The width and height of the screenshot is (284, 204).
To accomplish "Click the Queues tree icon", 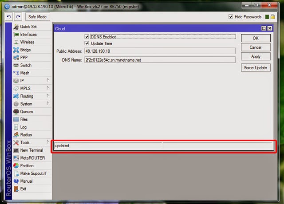I will 16,111.
